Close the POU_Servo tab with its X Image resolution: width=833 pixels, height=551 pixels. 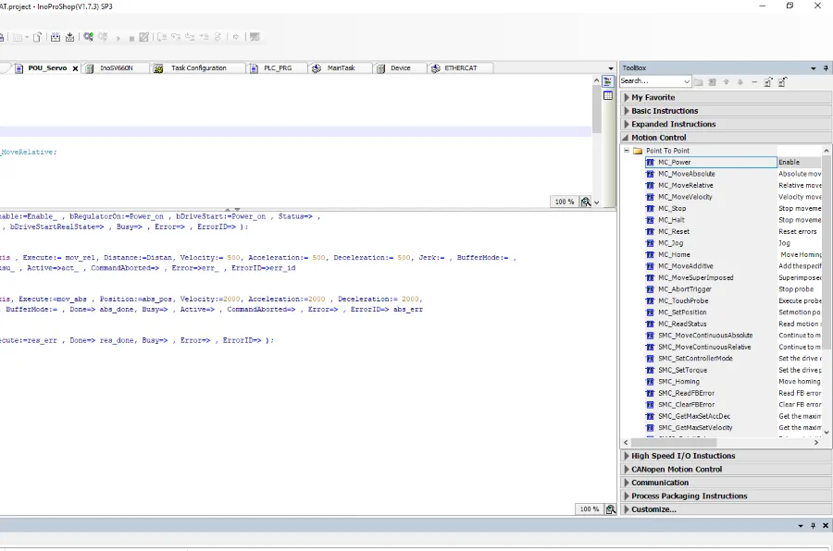(75, 68)
